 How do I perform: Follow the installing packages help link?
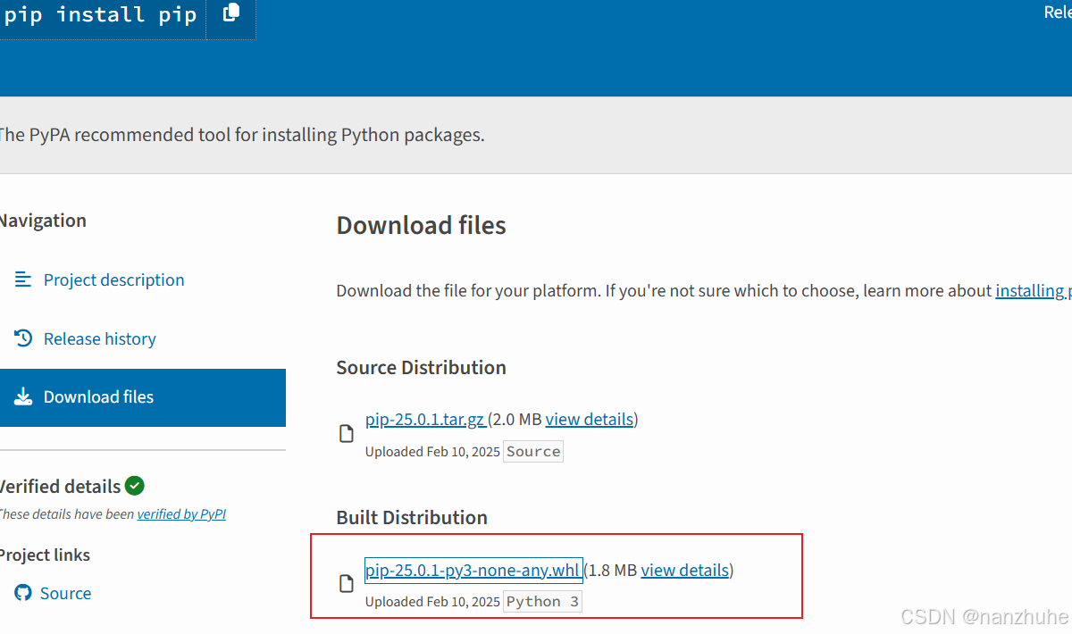1033,290
